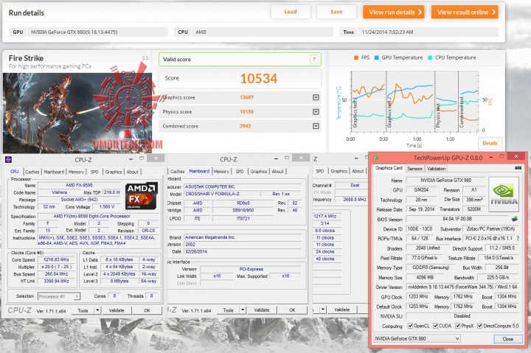Screen dimensions: 531x353
Task: Click the Driver Version field in GPU-Z
Action: pos(462,287)
